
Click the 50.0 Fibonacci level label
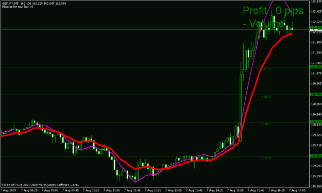coord(266,97)
